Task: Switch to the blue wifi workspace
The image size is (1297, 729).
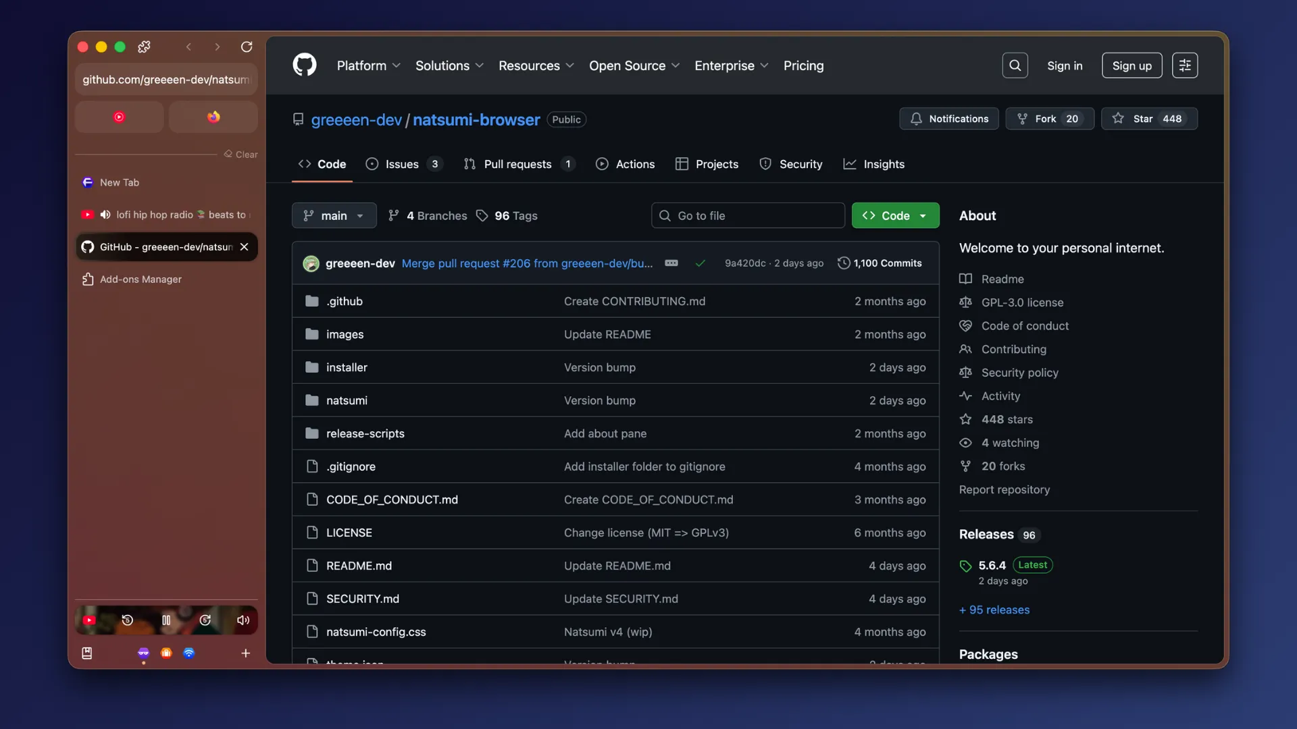Action: pyautogui.click(x=189, y=653)
